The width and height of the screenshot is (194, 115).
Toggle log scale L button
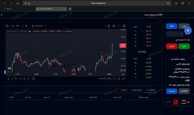(x=125, y=70)
